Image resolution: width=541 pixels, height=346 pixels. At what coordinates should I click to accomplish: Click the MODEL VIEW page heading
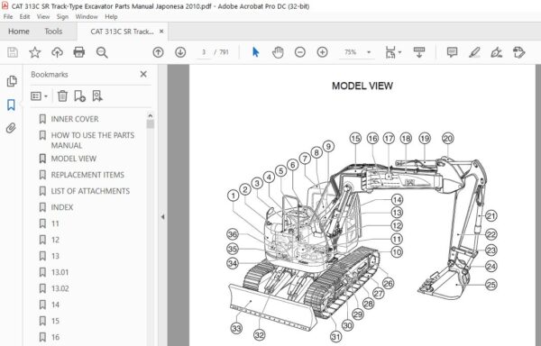pos(362,86)
